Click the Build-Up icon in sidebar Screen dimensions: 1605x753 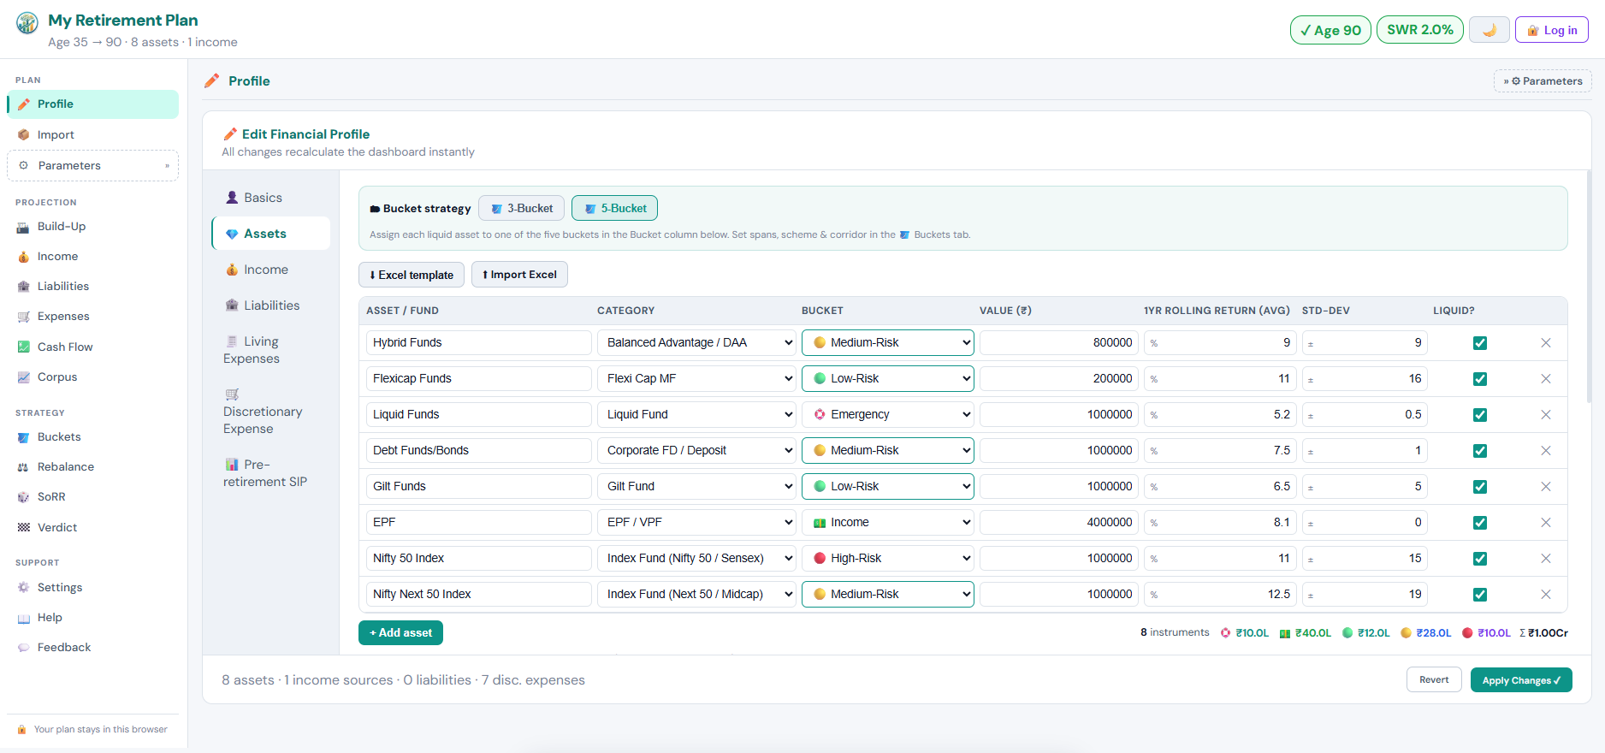coord(24,227)
